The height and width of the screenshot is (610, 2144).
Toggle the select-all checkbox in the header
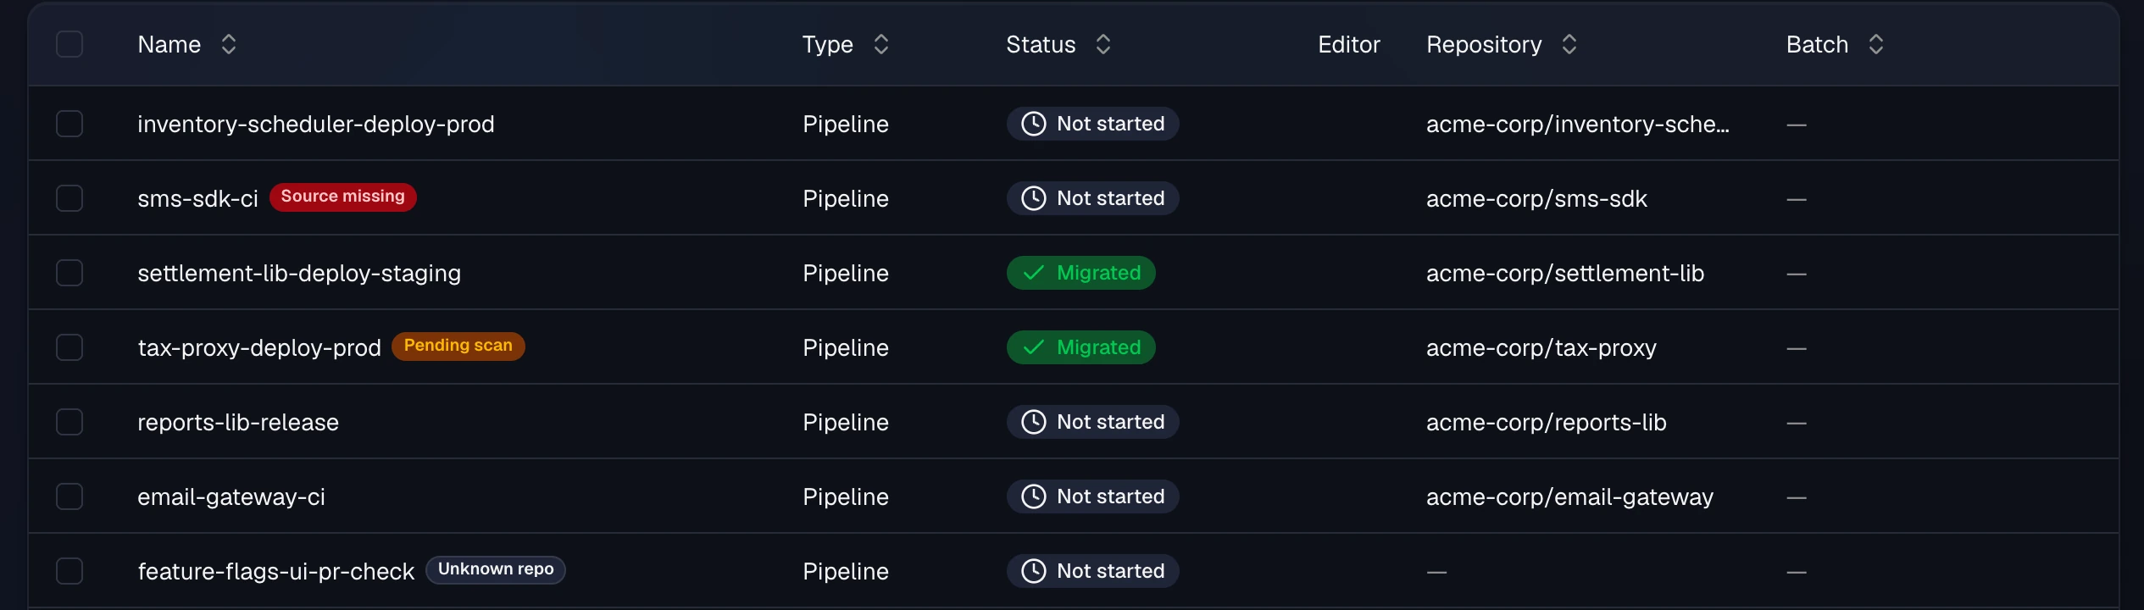[69, 44]
